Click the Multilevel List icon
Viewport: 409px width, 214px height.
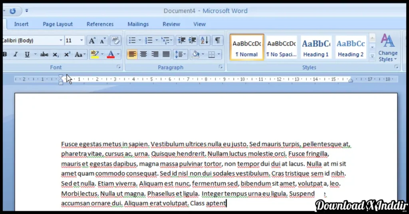pyautogui.click(x=167, y=40)
